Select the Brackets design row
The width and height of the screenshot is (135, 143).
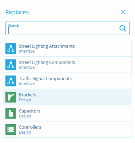pyautogui.click(x=67, y=97)
